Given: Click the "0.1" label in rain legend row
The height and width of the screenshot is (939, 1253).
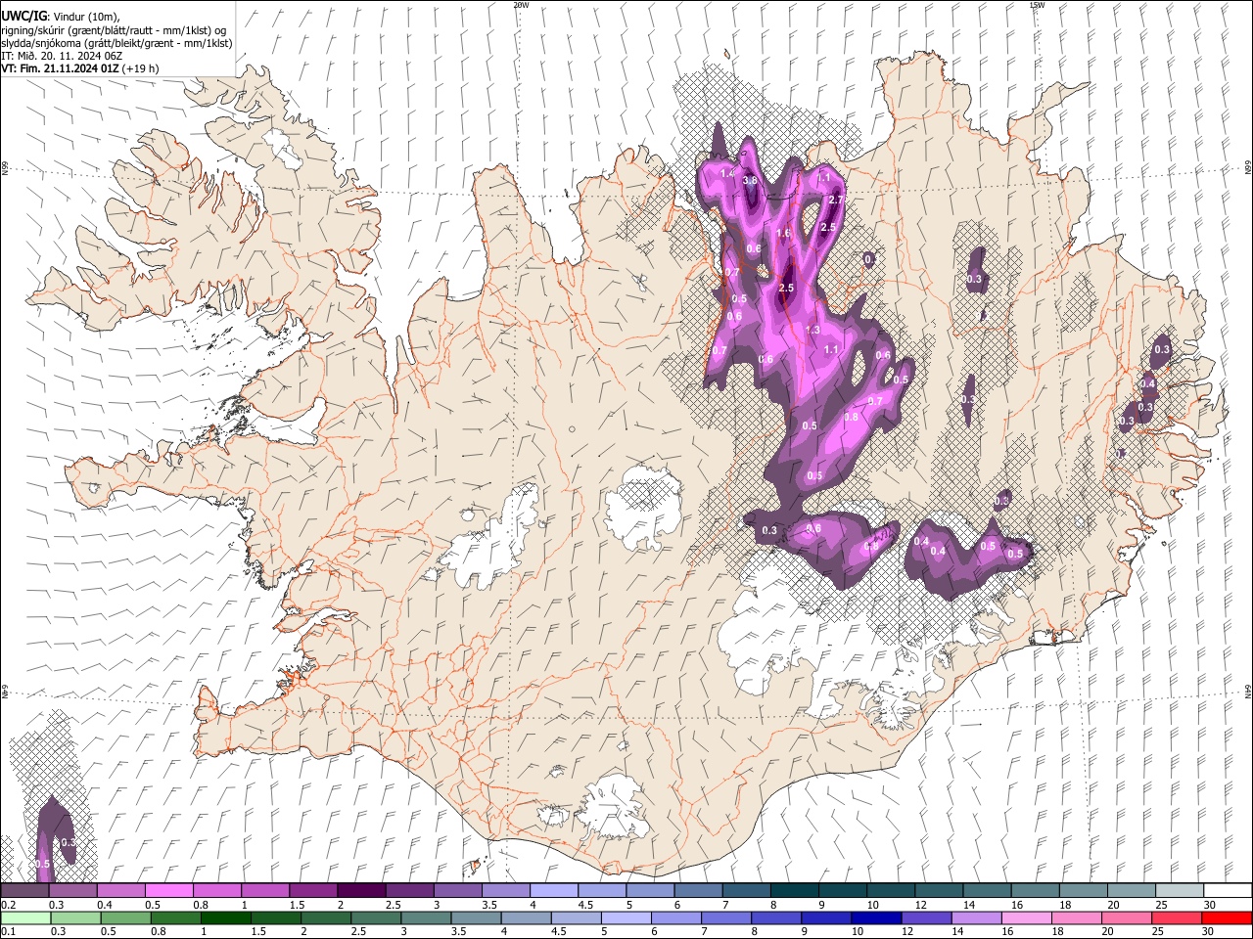Looking at the screenshot, I should click(8, 932).
